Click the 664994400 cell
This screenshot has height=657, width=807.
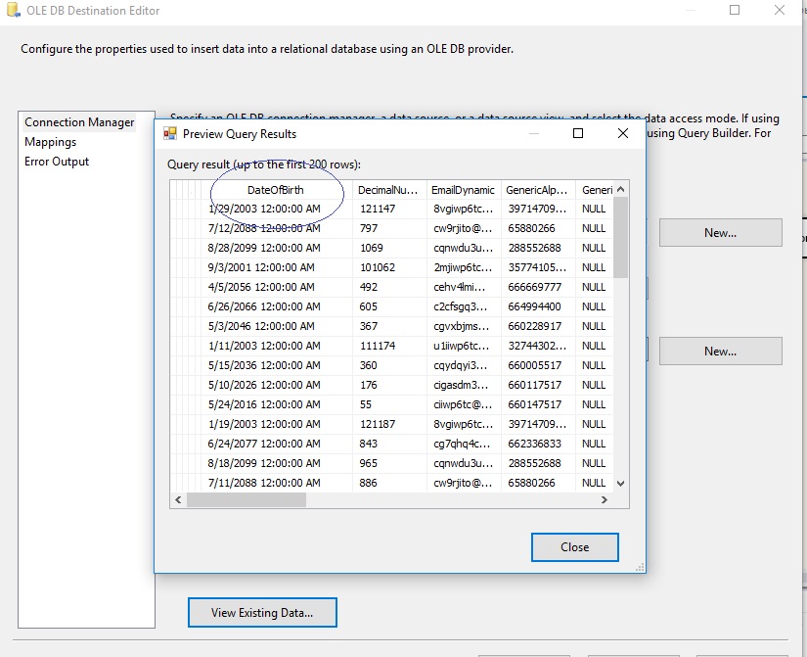pos(538,306)
